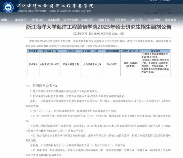The width and height of the screenshot is (183, 158).
Task: Click the line starting 3.为了公平、公正
Action: point(73,111)
